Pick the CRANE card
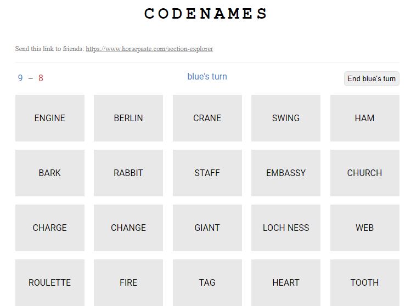 pyautogui.click(x=207, y=118)
